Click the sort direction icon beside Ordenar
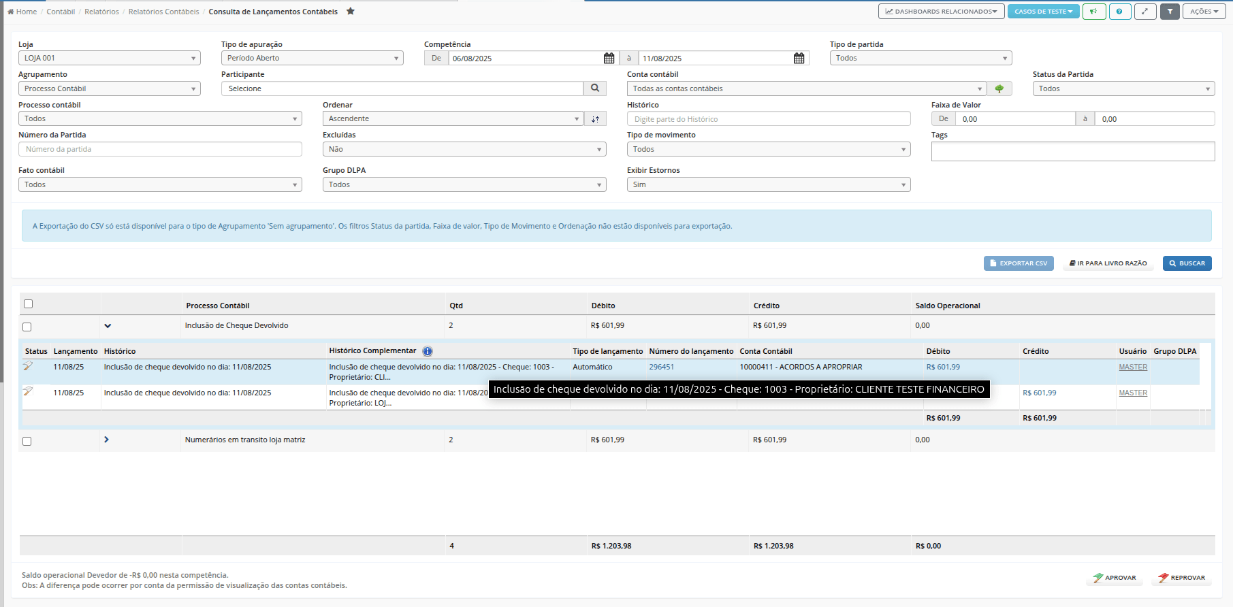This screenshot has width=1233, height=607. (595, 119)
